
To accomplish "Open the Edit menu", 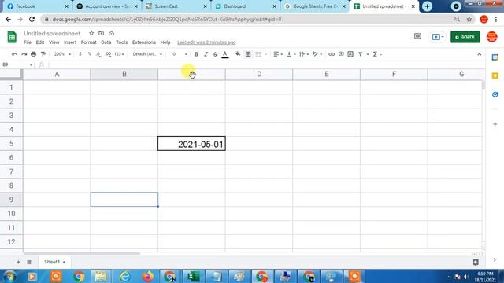I will (40, 42).
